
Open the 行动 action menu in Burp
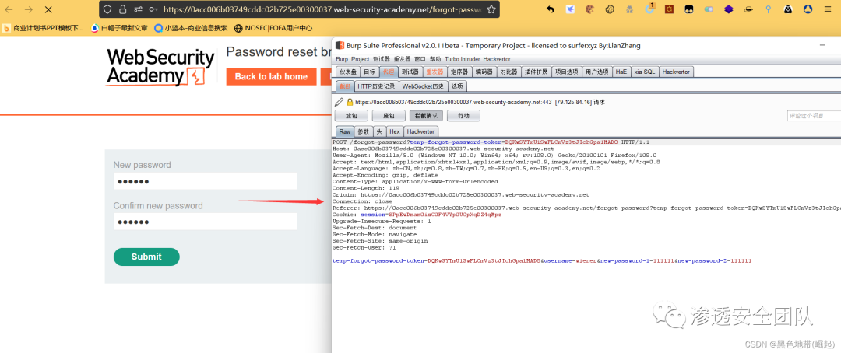click(463, 115)
